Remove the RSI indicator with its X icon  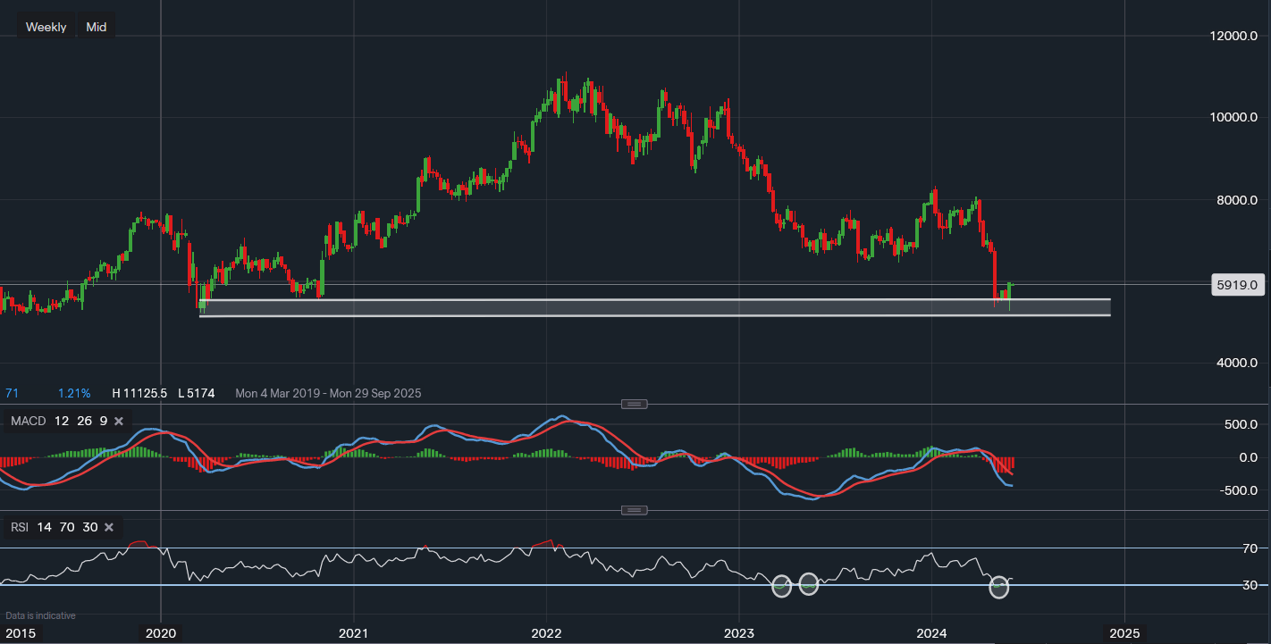108,527
